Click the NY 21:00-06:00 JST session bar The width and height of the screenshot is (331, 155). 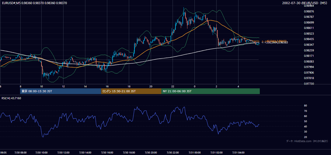pyautogui.click(x=211, y=91)
